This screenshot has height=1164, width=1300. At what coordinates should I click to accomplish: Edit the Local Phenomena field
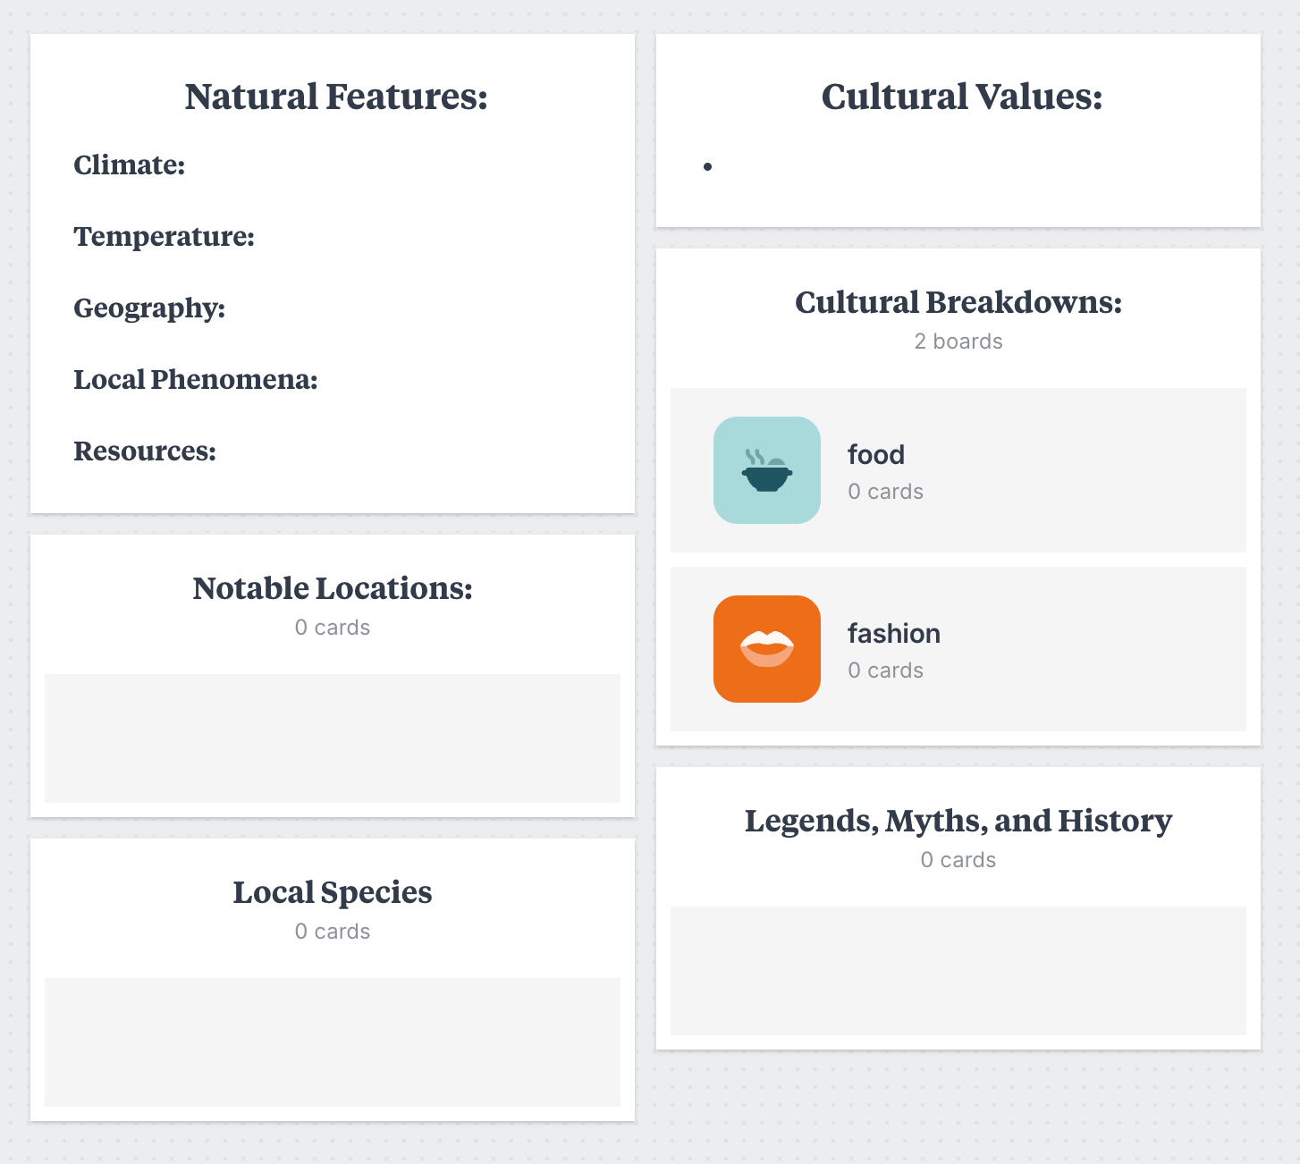196,379
